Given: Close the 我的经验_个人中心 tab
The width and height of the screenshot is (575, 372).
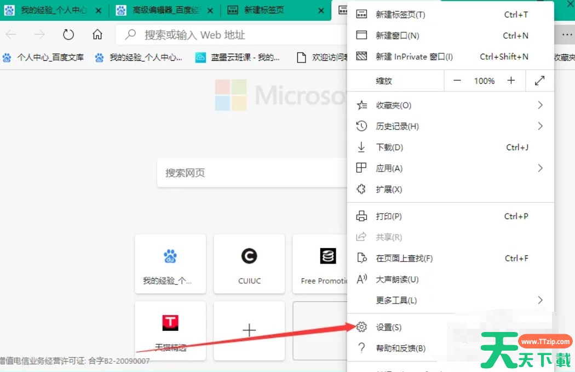Looking at the screenshot, I should [x=98, y=10].
